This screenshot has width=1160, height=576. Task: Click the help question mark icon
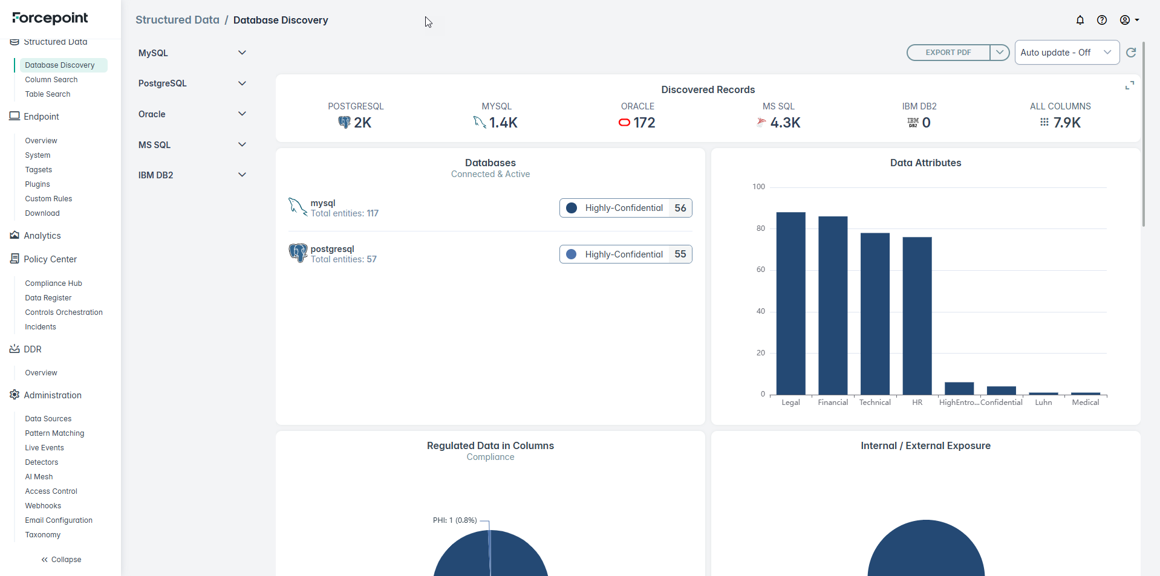(1102, 20)
